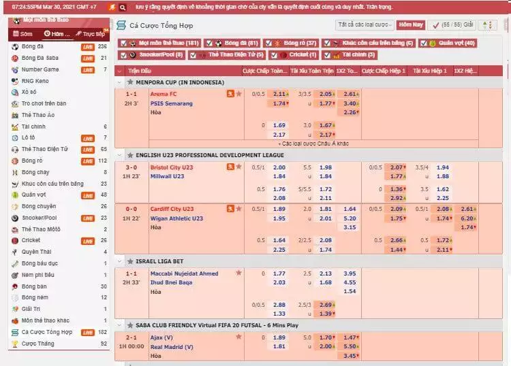The height and width of the screenshot is (366, 511).
Task: Favorite the Maccabi Nujeidat Ahmed match star
Action: click(x=239, y=273)
